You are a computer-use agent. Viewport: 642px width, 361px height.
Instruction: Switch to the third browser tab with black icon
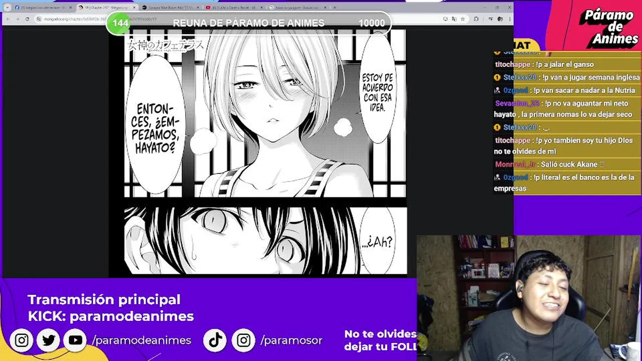click(171, 8)
